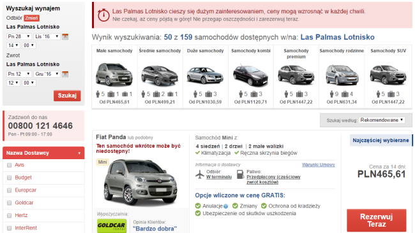This screenshot has width=415, height=233.
Task: Select the Samochody SUV category
Action: 388,76
